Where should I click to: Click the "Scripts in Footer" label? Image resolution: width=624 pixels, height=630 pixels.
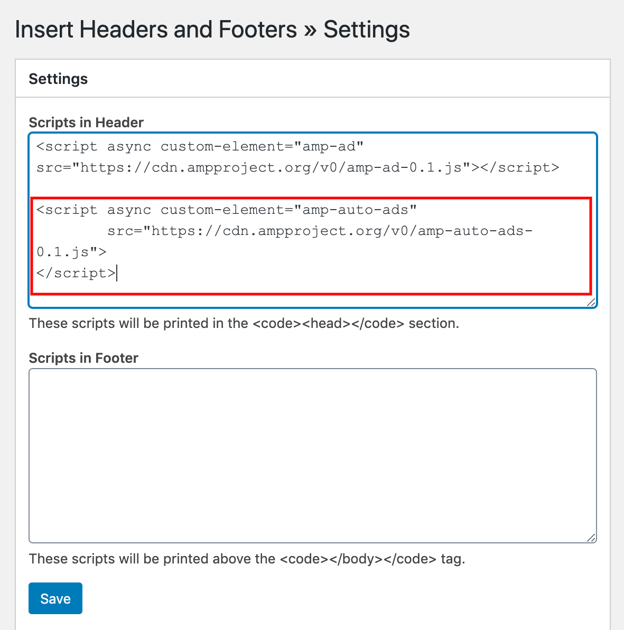[83, 358]
